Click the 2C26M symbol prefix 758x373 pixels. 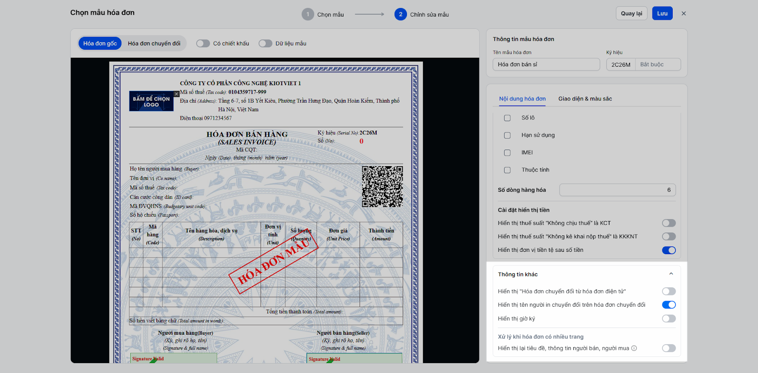(x=621, y=64)
